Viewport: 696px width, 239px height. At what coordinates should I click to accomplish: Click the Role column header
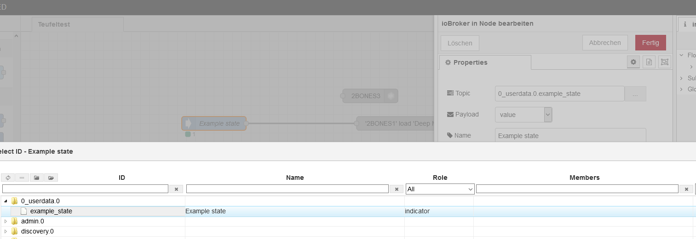(440, 178)
